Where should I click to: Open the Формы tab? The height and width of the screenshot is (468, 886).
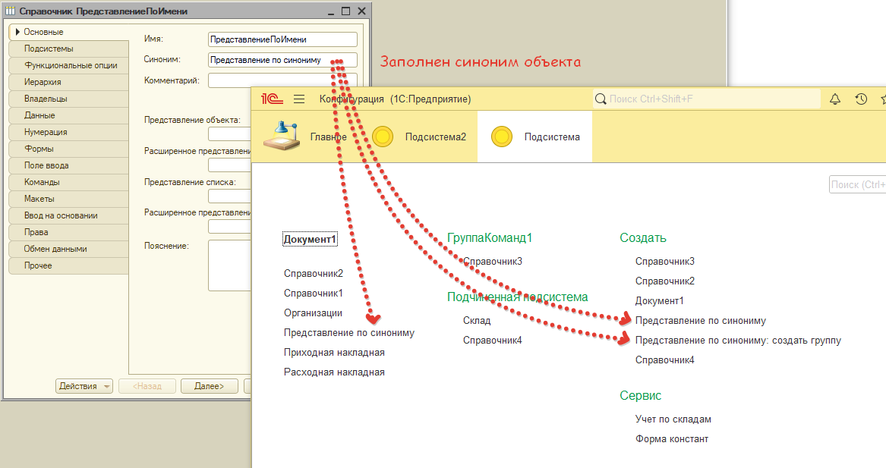tap(69, 149)
